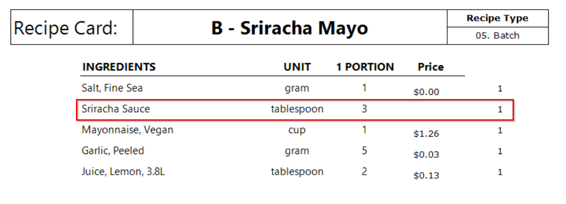Click the Recipe Type header cell
The image size is (566, 204).
tap(497, 18)
